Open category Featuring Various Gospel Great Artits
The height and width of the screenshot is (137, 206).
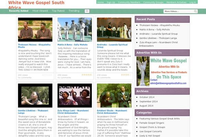click(x=160, y=119)
